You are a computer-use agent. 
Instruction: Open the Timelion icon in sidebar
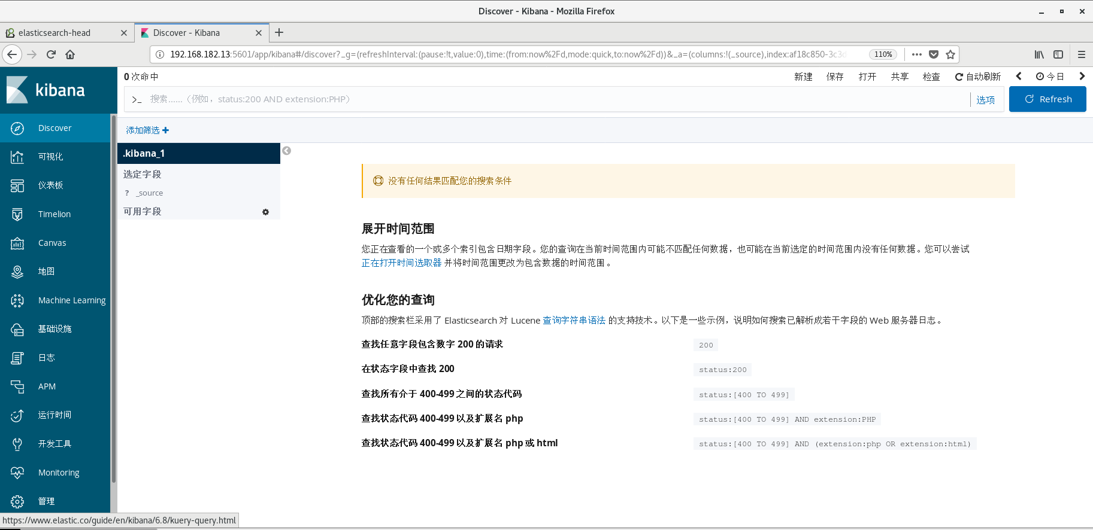(17, 214)
